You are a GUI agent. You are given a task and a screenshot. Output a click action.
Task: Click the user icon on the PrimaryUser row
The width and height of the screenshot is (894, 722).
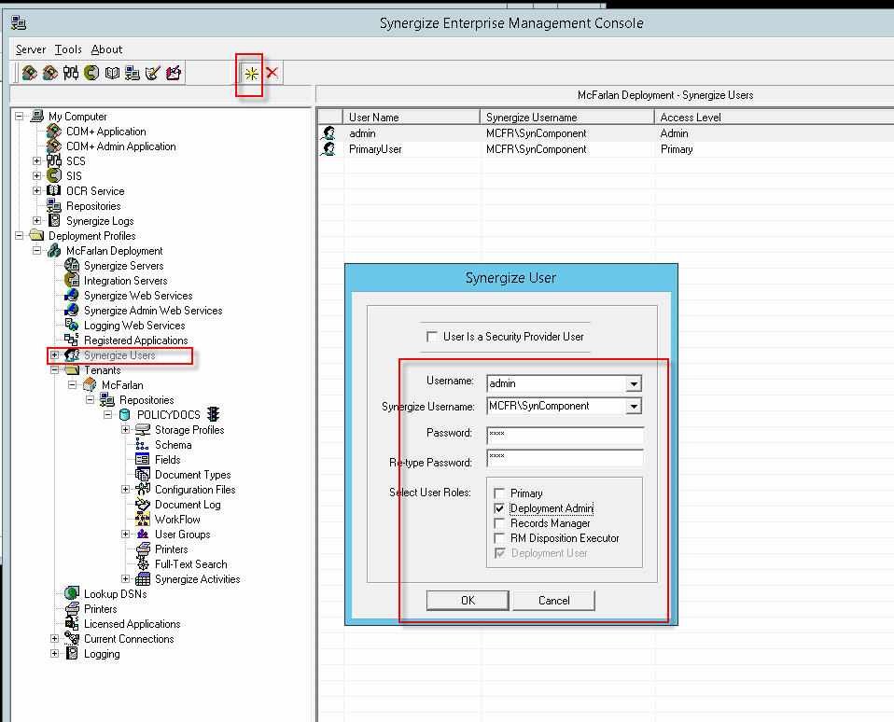pyautogui.click(x=328, y=148)
